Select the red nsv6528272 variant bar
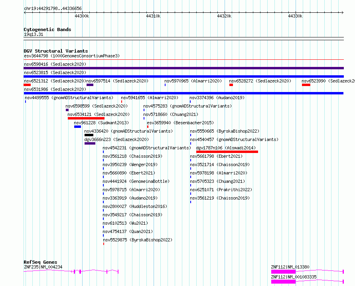 (x=231, y=85)
